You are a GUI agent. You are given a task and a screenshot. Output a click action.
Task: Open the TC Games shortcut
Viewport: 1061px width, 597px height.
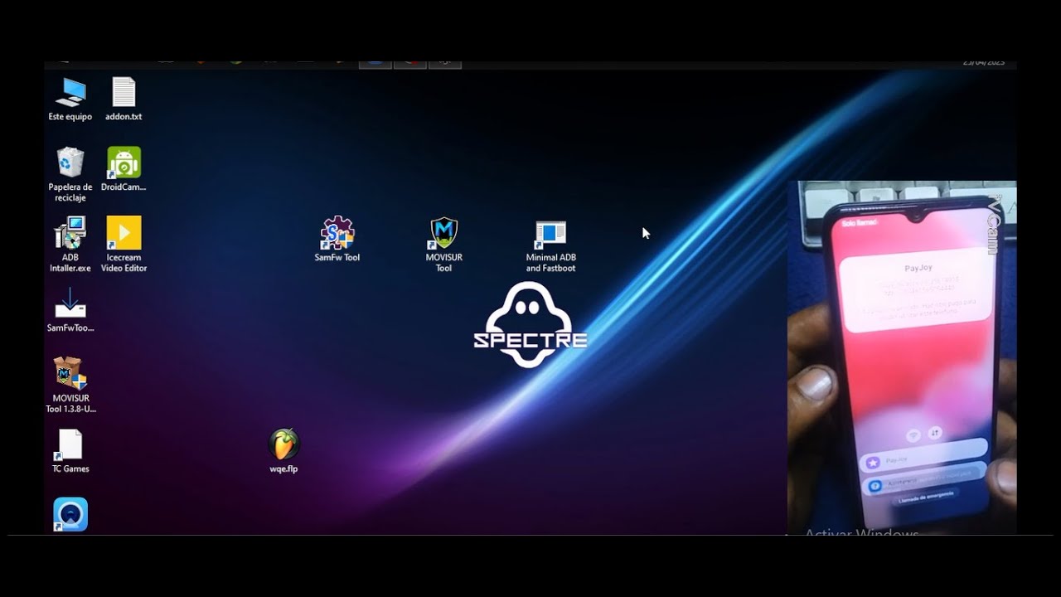70,452
